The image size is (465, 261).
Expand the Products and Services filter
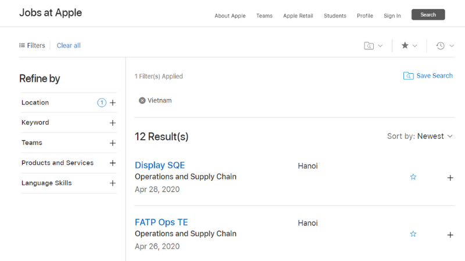113,163
